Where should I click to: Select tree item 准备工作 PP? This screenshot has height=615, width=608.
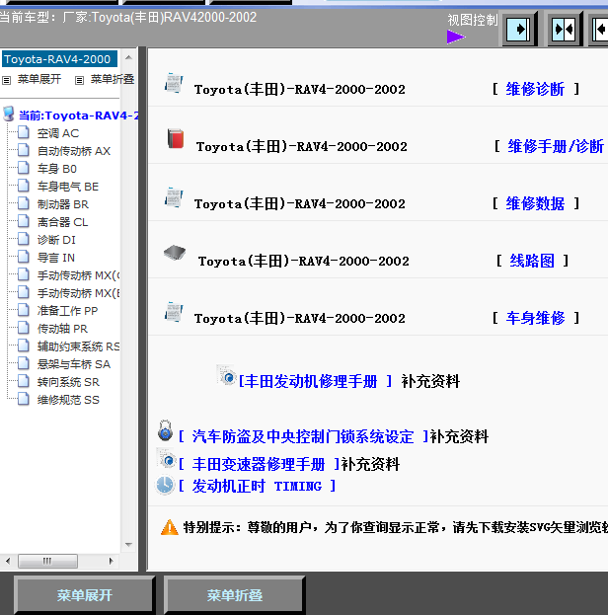click(67, 311)
